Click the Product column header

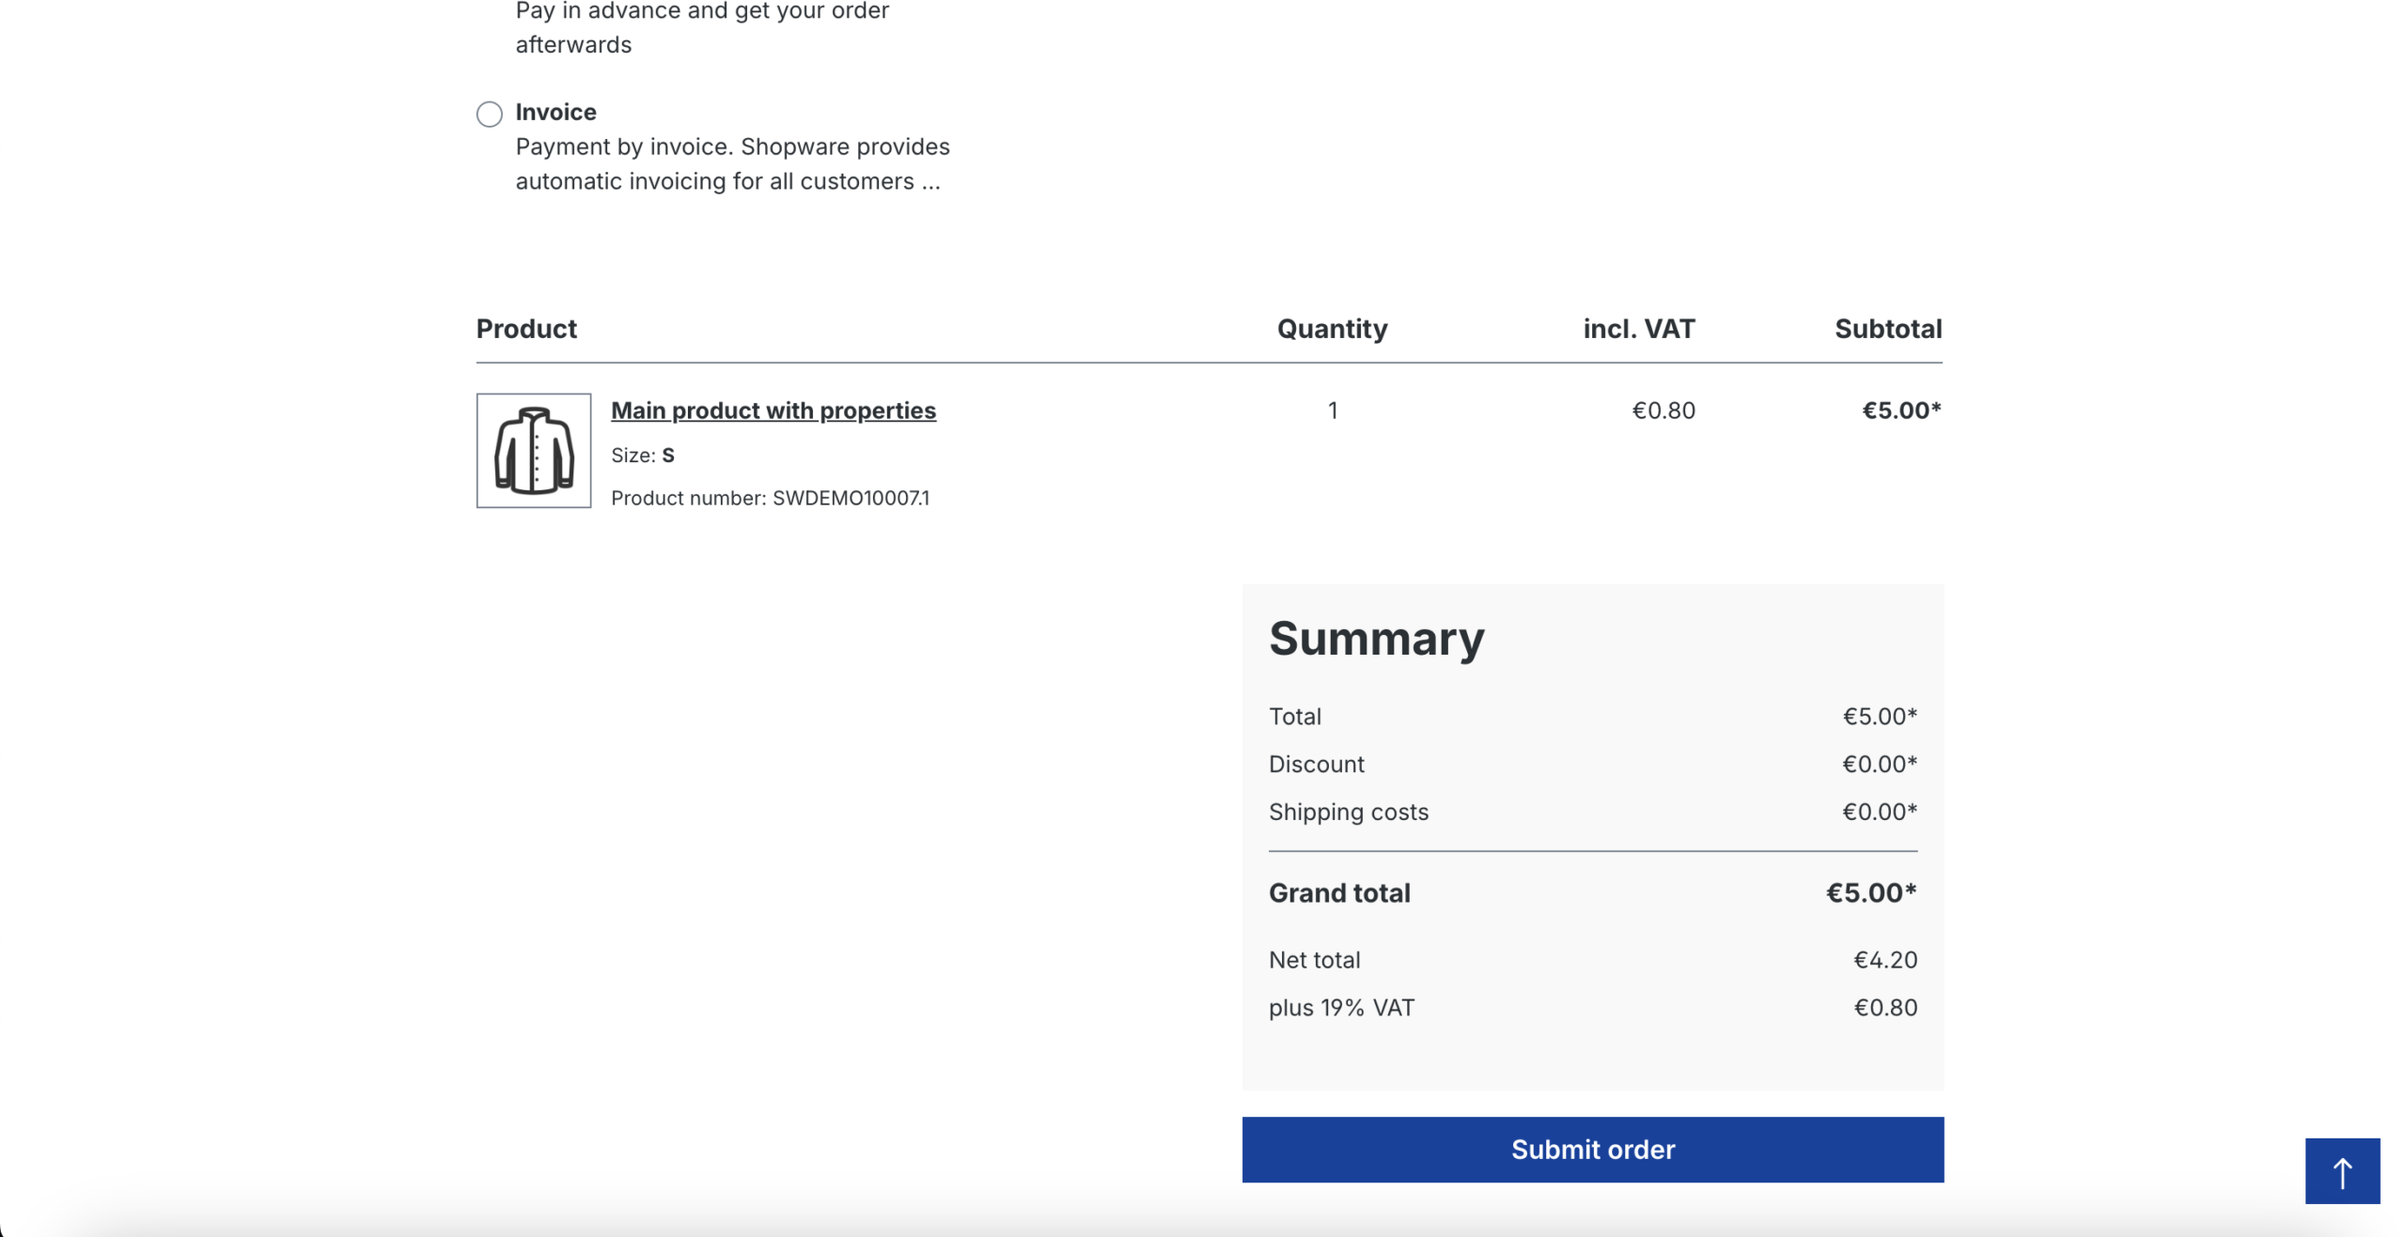pos(526,329)
